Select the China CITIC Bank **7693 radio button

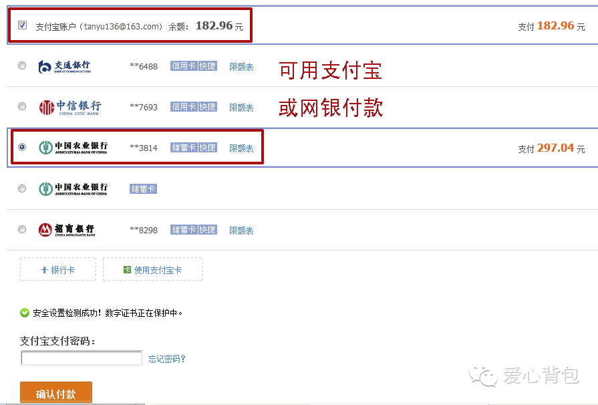click(x=22, y=106)
